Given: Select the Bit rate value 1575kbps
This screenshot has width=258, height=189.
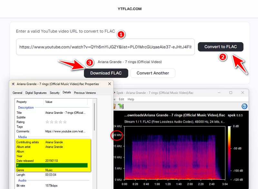Looking at the screenshot, I should point(51,186).
